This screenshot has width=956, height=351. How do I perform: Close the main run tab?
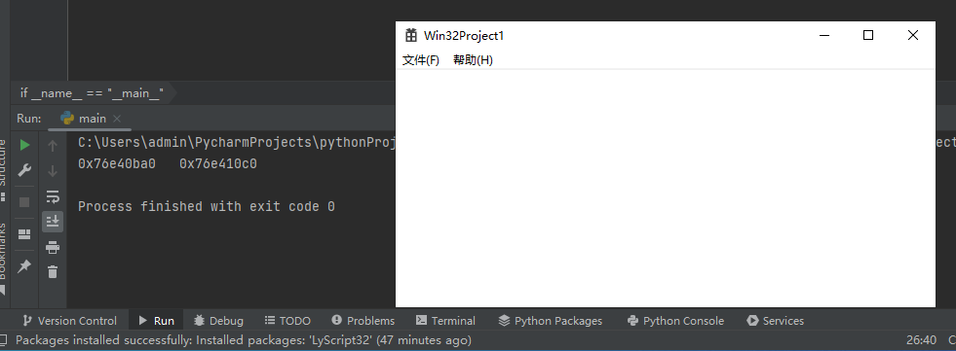tap(117, 119)
